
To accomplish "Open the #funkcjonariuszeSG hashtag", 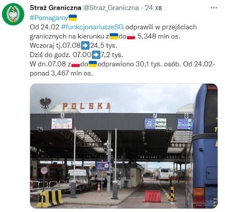I will tap(92, 27).
